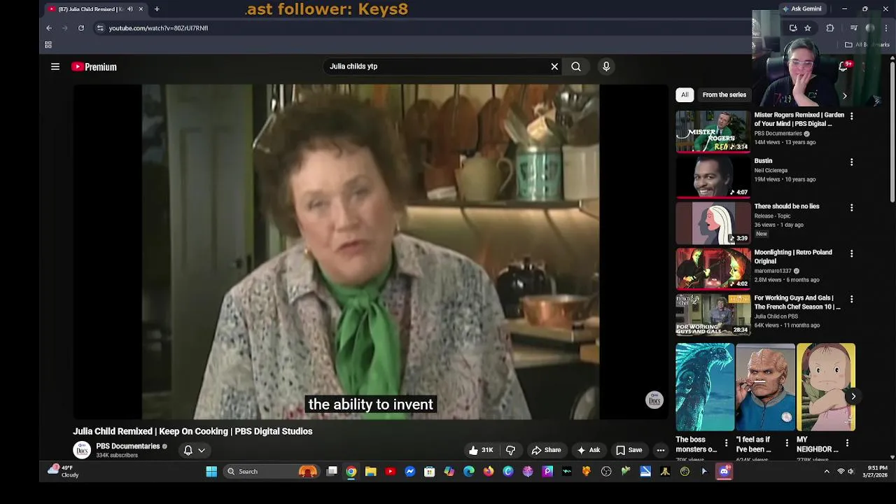
Task: Click the video player to pause
Action: pos(371,252)
